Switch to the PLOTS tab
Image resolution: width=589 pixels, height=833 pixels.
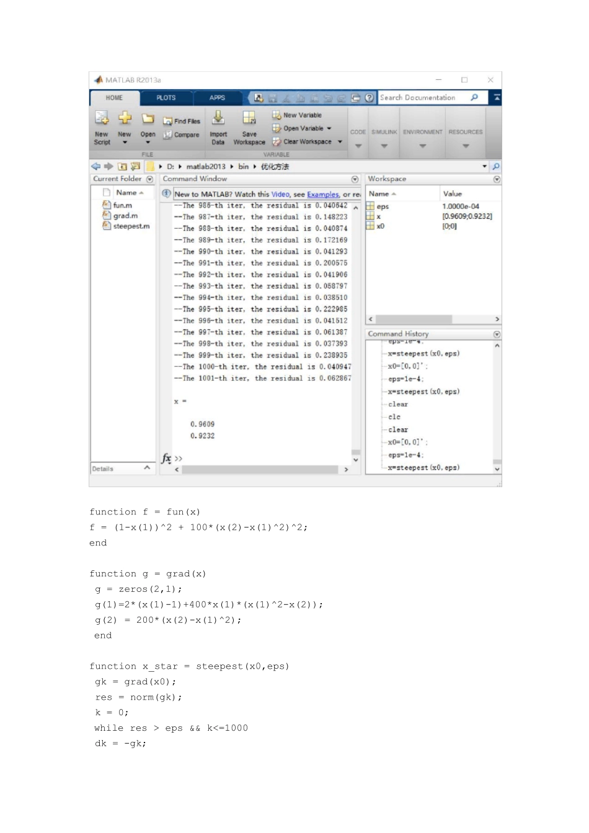(166, 98)
